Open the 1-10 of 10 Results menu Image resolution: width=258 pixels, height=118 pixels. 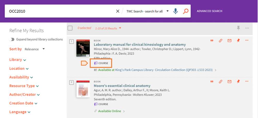coord(108,28)
